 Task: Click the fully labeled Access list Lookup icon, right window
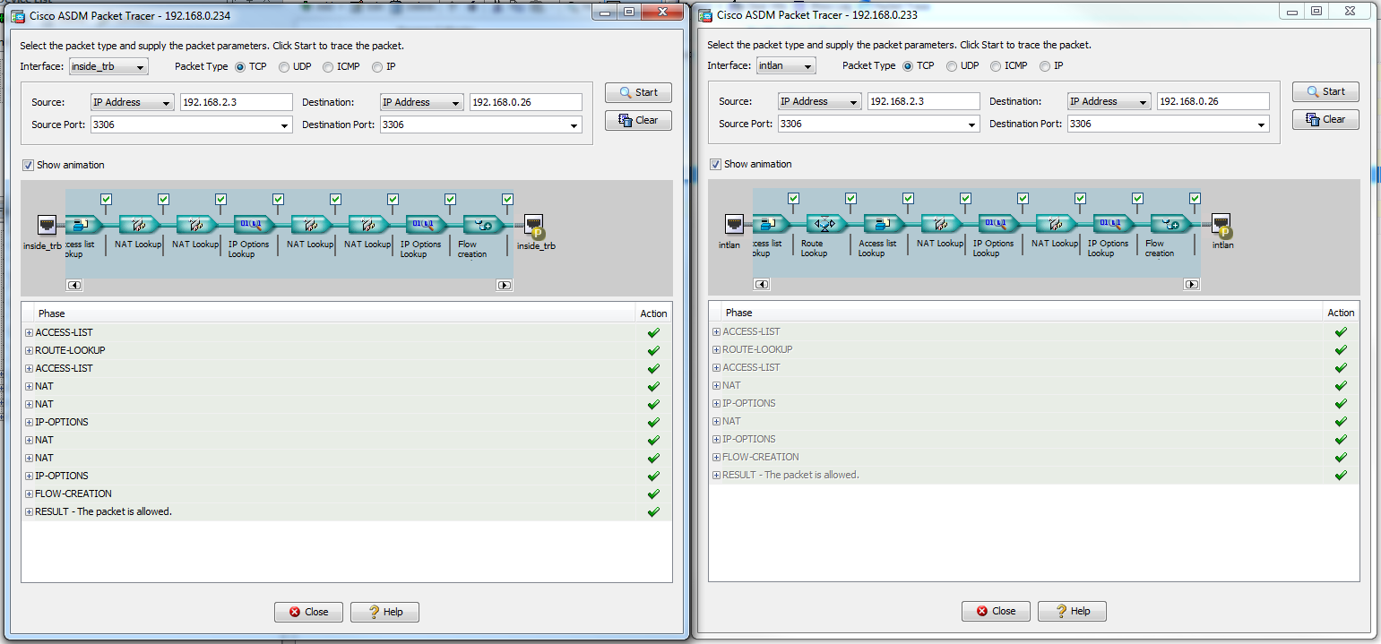[884, 223]
